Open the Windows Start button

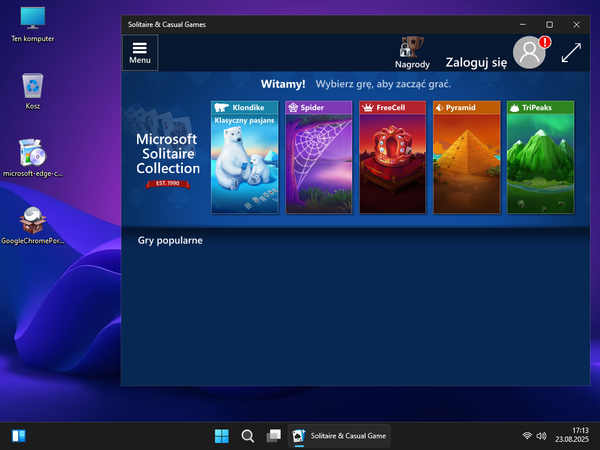point(221,436)
